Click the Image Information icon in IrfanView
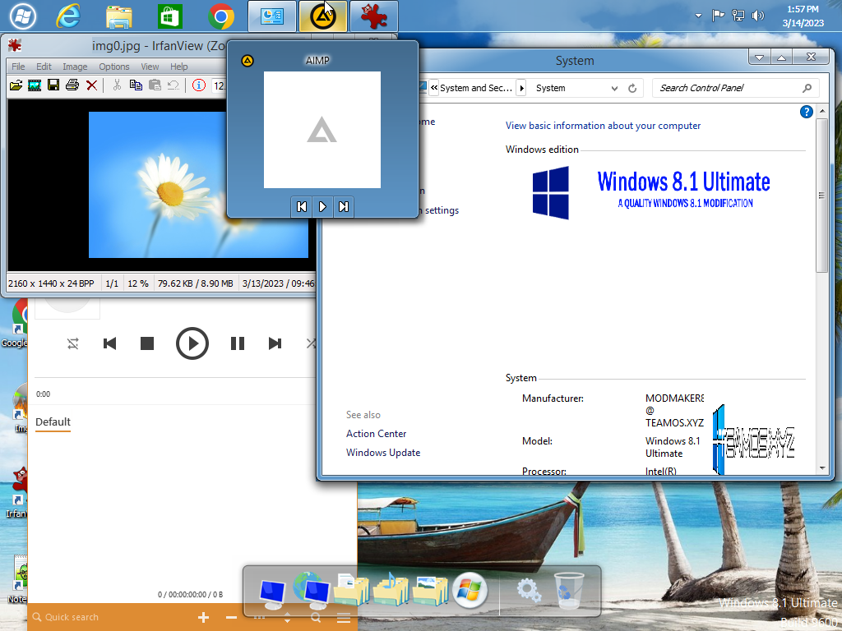Screen dimensions: 842x631 199,85
